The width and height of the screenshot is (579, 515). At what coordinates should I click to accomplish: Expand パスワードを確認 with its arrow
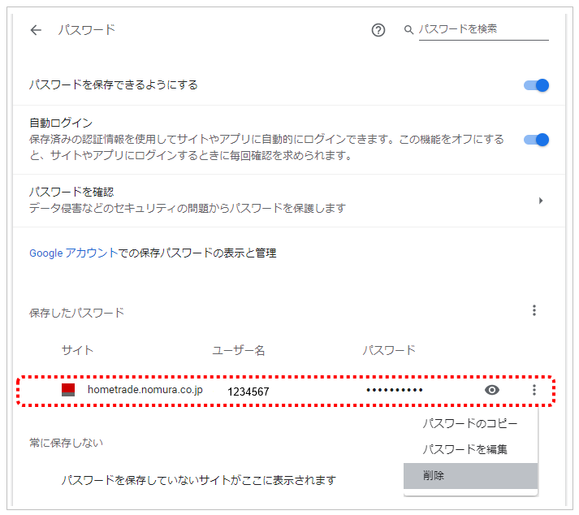[541, 201]
